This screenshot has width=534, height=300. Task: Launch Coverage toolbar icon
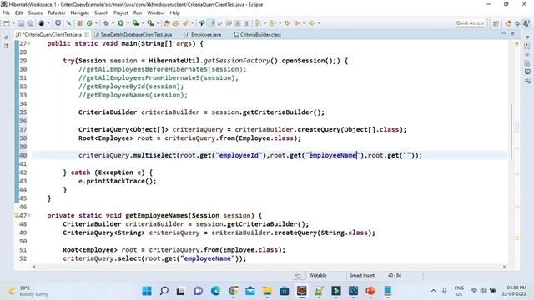(x=135, y=23)
